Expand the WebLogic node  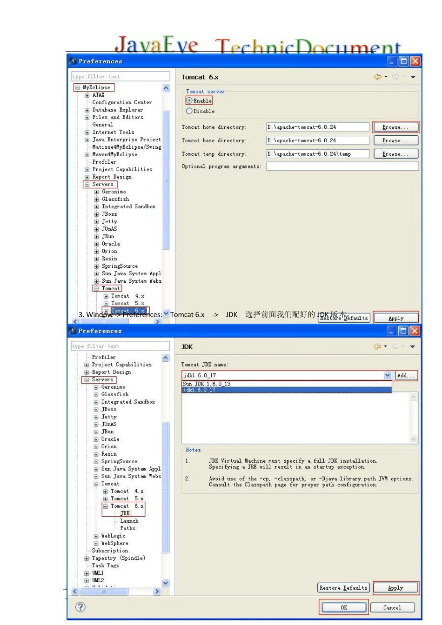[x=96, y=536]
